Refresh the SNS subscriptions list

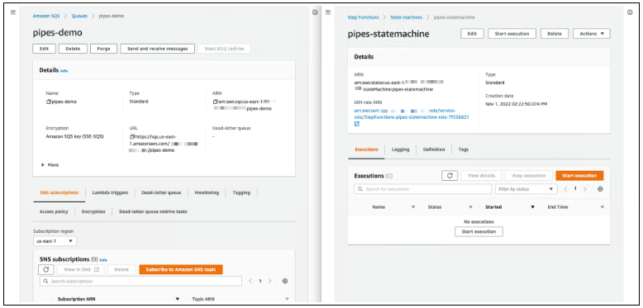click(46, 269)
